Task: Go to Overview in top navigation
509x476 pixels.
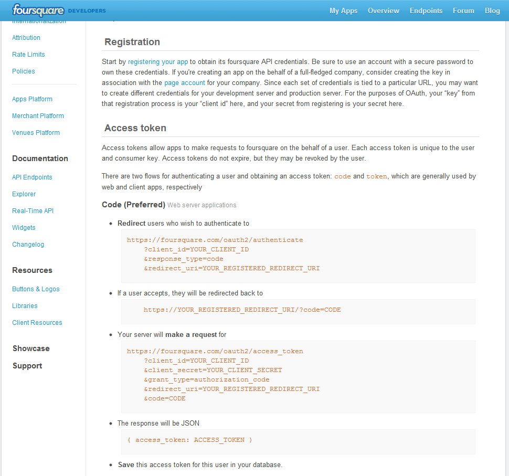Action: [x=383, y=10]
